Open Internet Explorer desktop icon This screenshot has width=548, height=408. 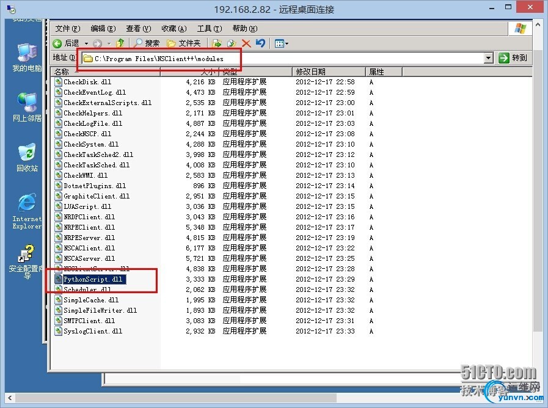(x=27, y=211)
